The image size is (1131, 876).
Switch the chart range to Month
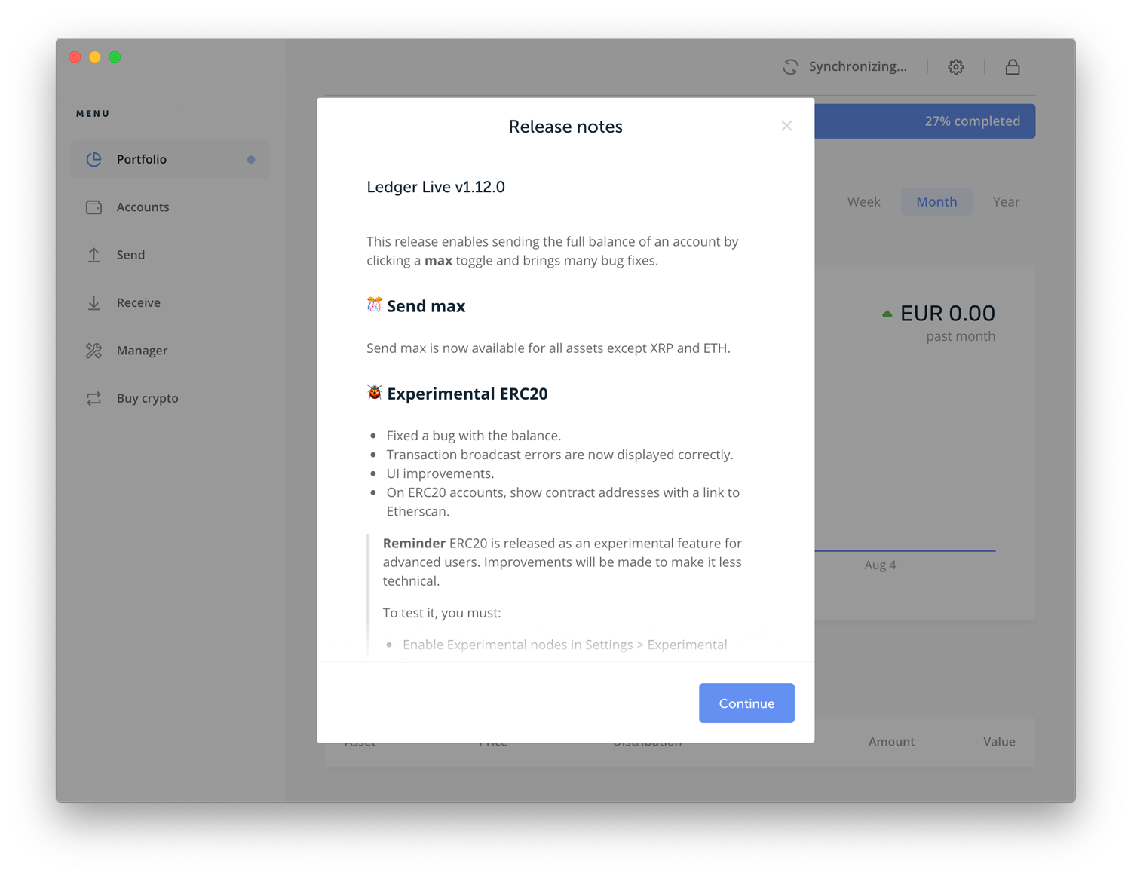[936, 201]
